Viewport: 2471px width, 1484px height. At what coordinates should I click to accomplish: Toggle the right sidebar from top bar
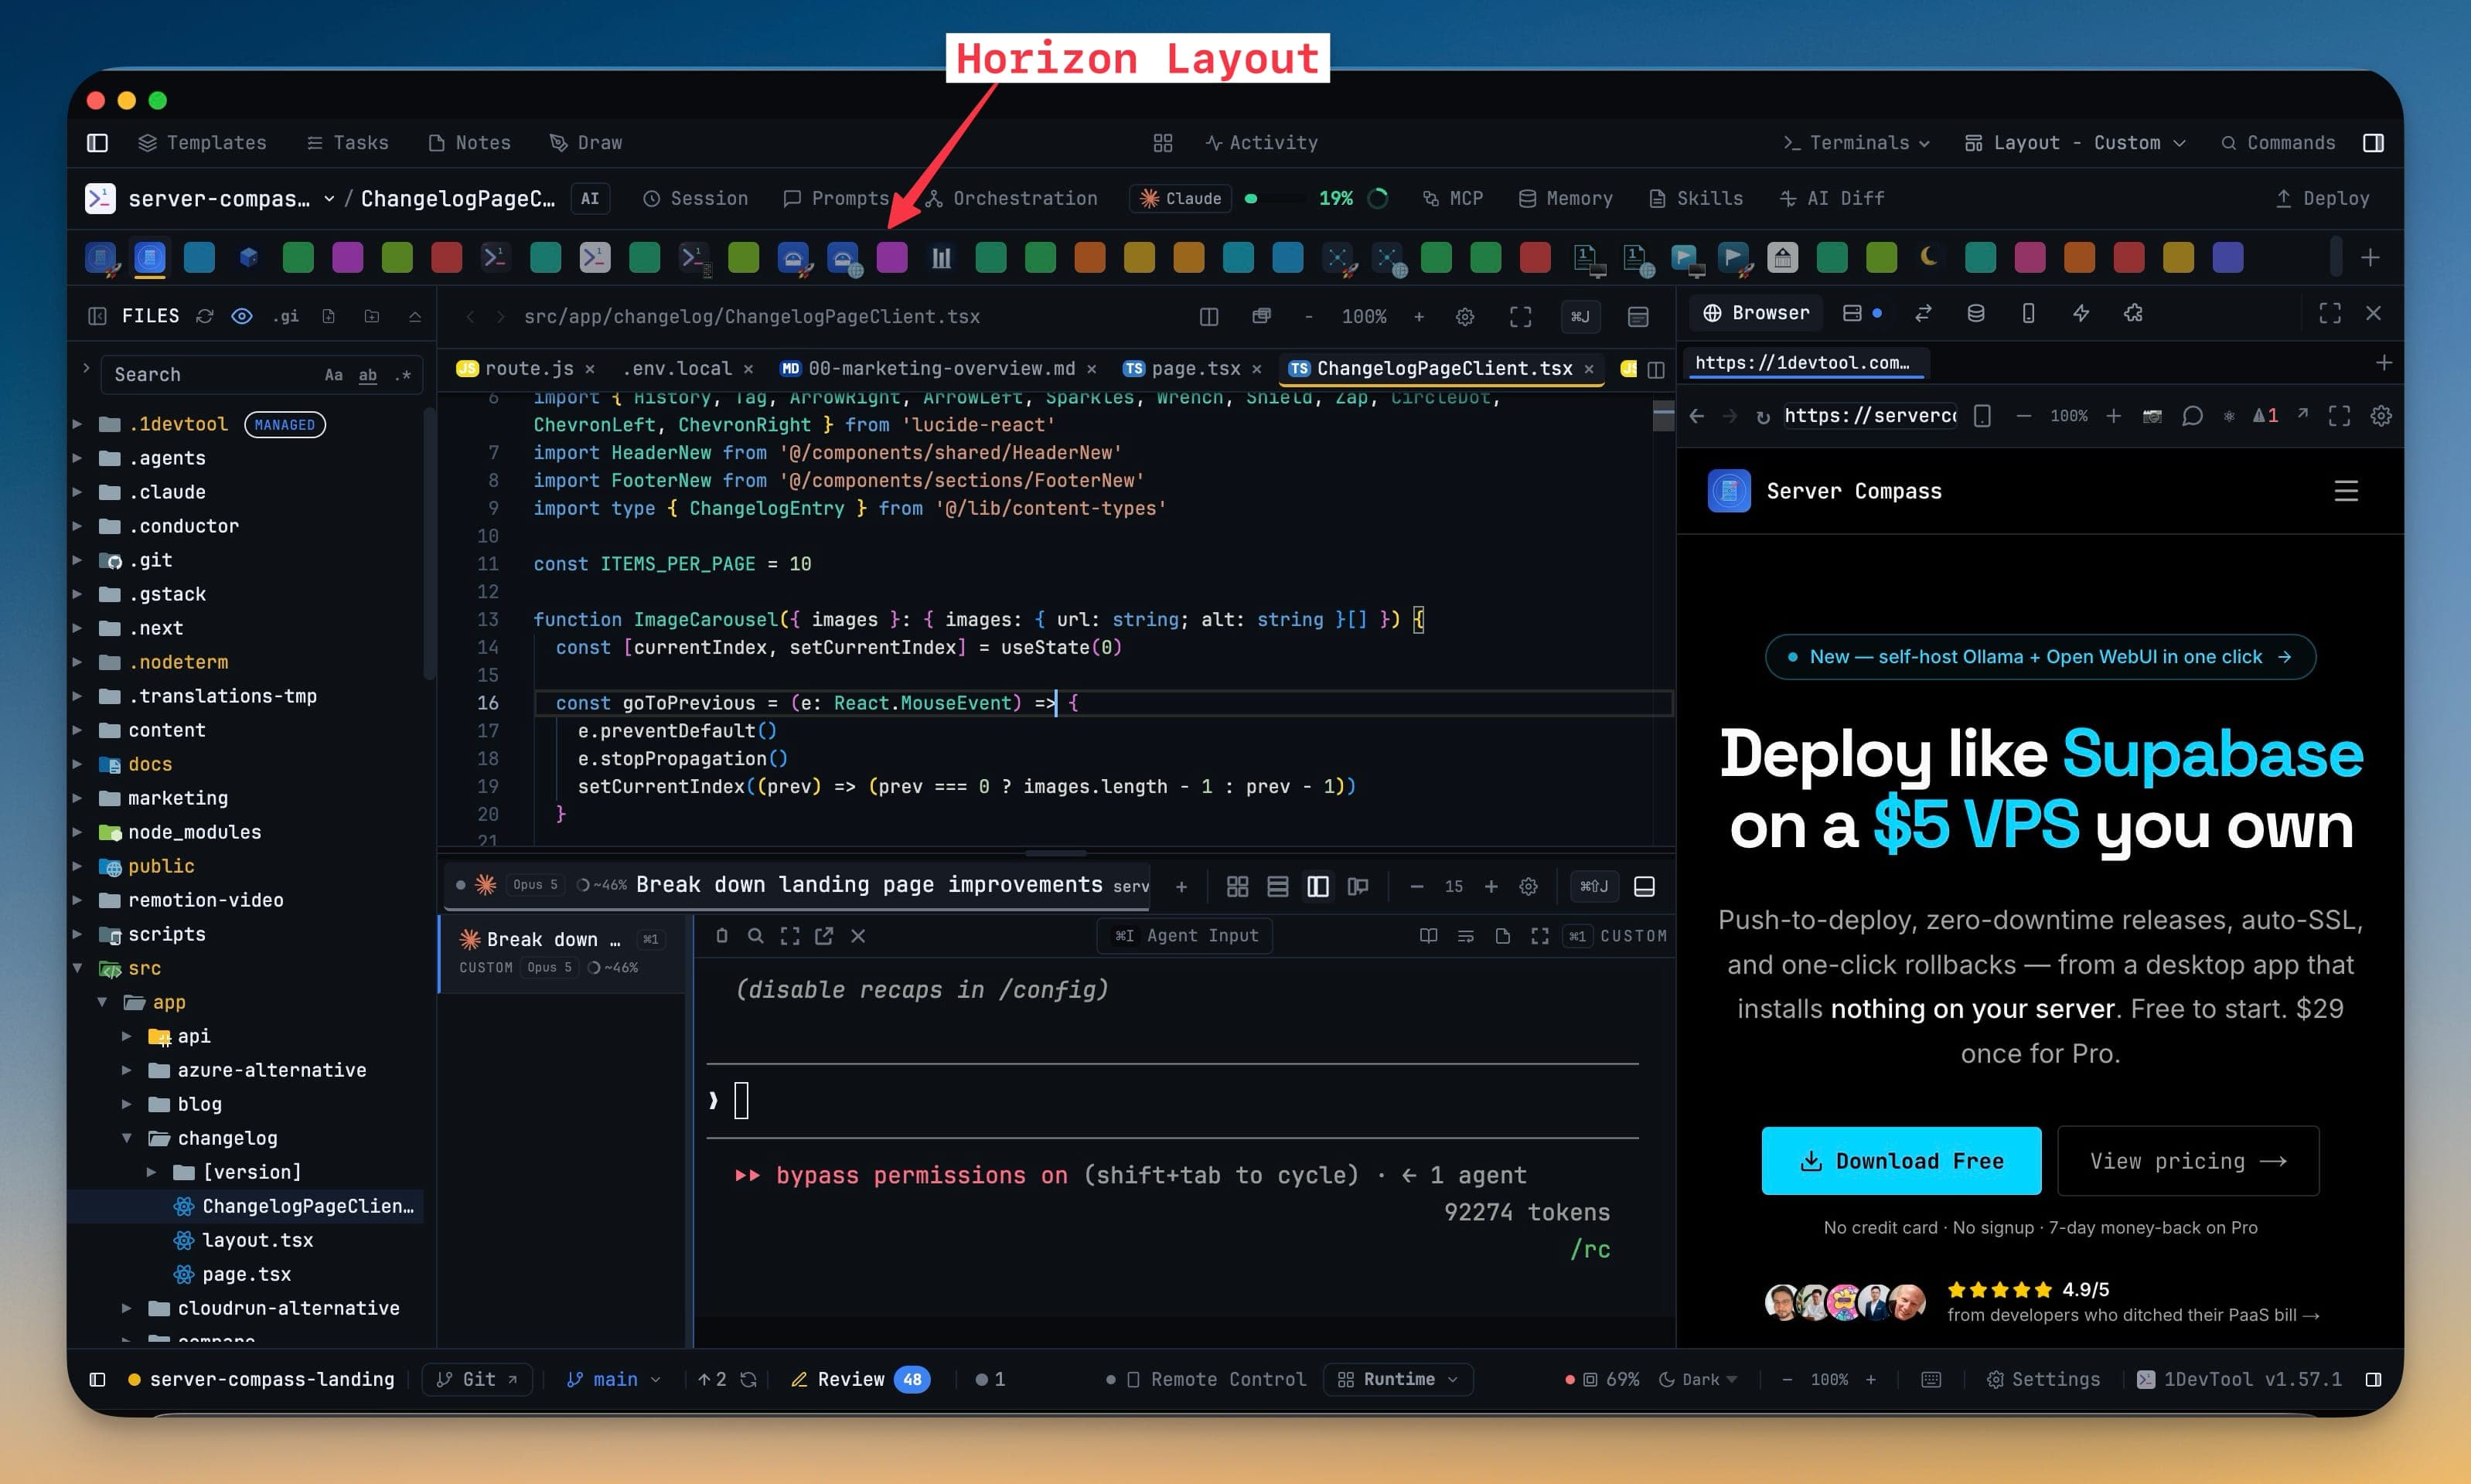click(x=2373, y=143)
